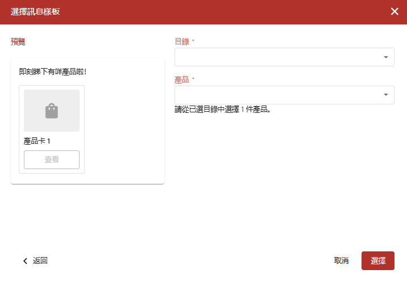407x282 pixels.
Task: Click the 預覽 heading
Action: click(18, 42)
